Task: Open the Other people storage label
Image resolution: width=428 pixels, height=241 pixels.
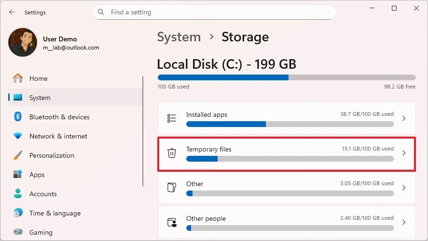Action: click(x=206, y=218)
